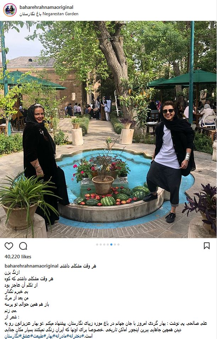Screen dimensions: 217x339
Task: Jump to sixth carousel dot
Action: point(115,245)
